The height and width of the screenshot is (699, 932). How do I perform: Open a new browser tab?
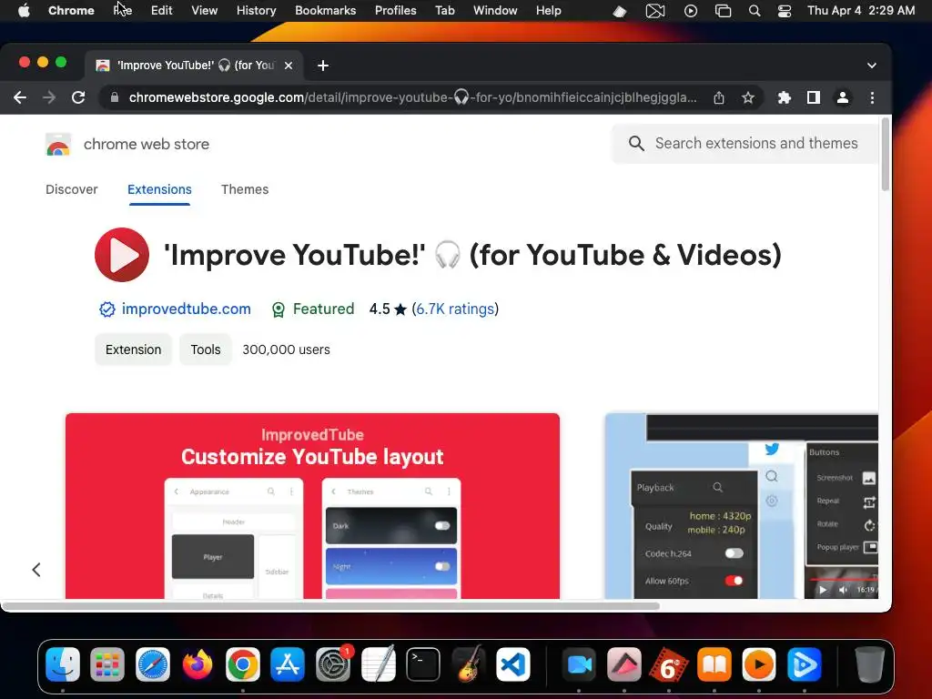click(323, 66)
